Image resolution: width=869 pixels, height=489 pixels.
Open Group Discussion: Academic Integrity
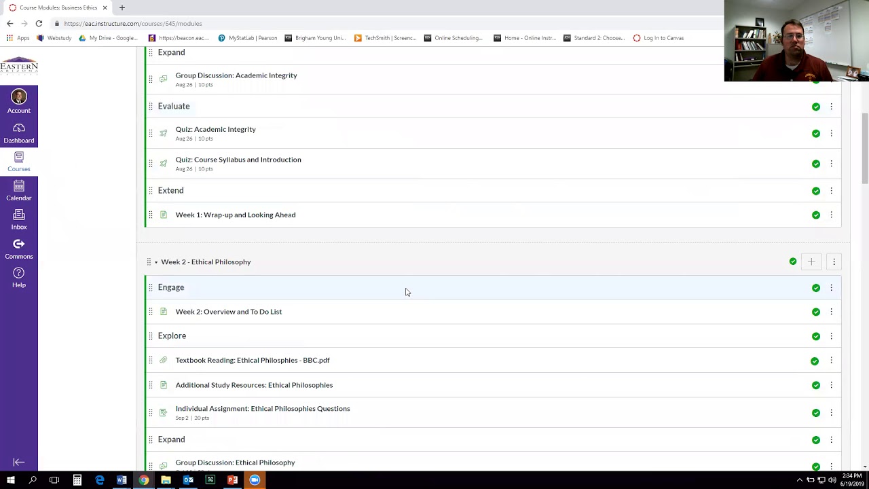[236, 75]
